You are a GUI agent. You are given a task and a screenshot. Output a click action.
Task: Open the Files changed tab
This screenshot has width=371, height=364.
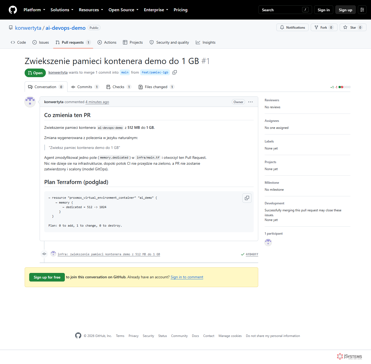tap(156, 87)
